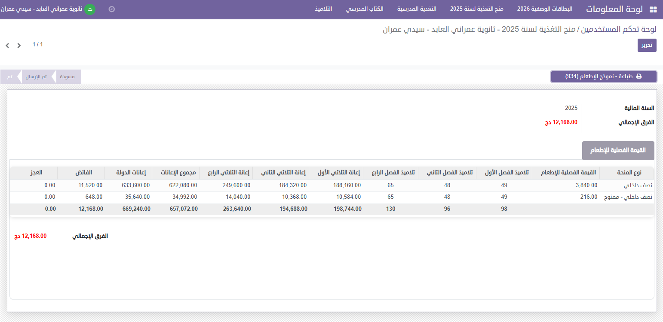Viewport: 663px width, 322px height.
Task: Open منح التغذية لسنة 2025 menu
Action: [x=476, y=9]
